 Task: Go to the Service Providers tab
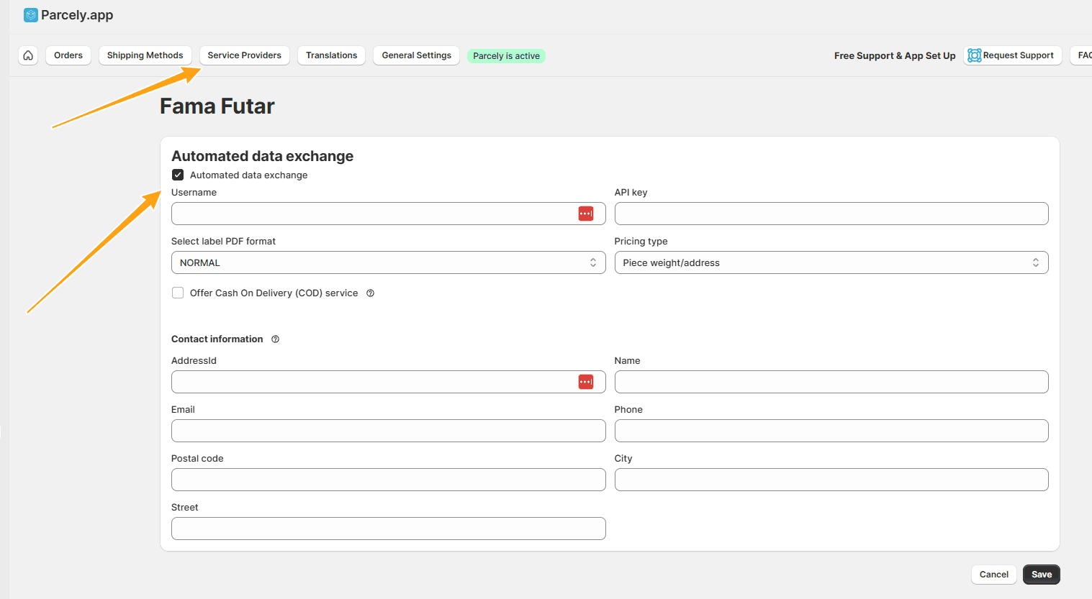pos(244,55)
